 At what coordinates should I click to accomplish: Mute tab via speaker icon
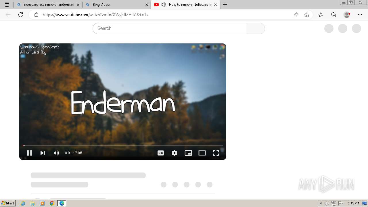pyautogui.click(x=164, y=5)
